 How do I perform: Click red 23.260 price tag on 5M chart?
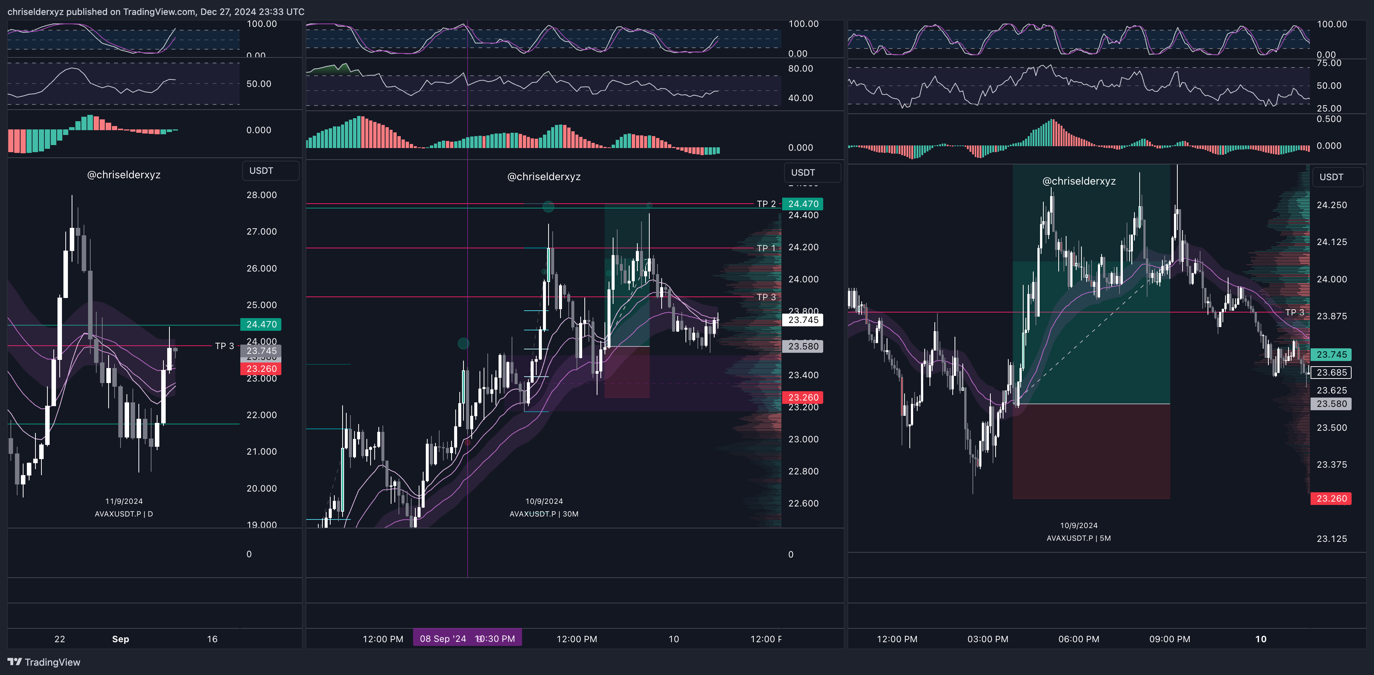coord(1331,499)
